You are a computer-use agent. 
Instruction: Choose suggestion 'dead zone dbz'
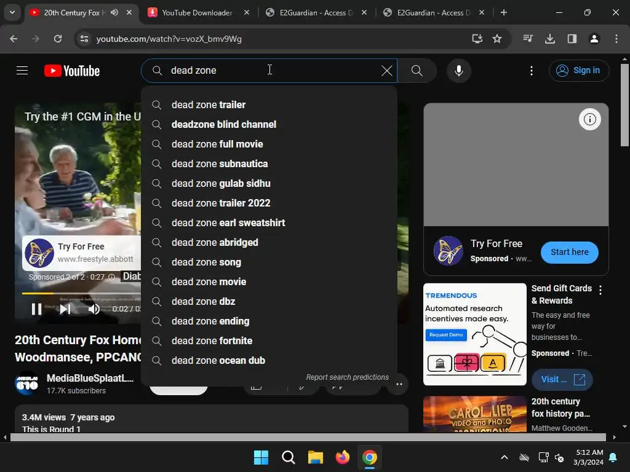[x=269, y=301]
